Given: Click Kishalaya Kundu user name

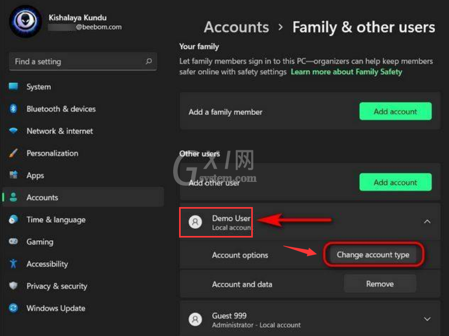Looking at the screenshot, I should coord(78,18).
